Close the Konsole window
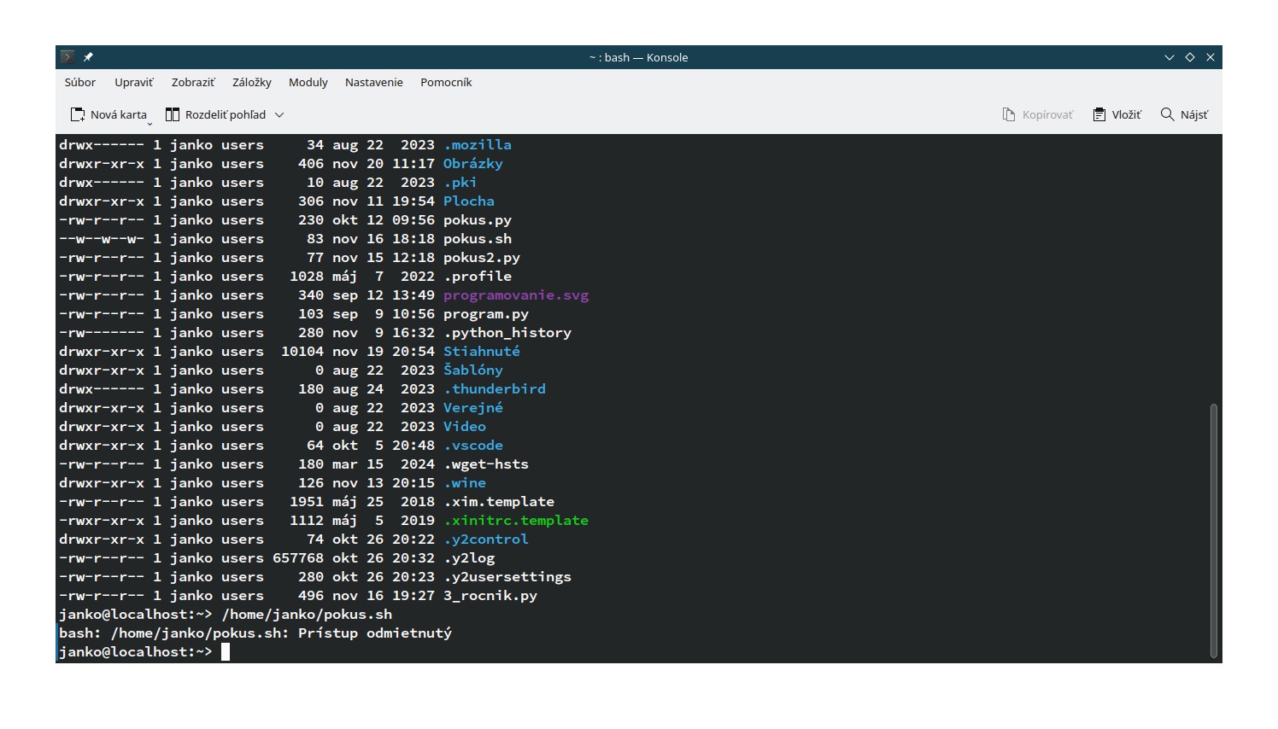 (1211, 57)
